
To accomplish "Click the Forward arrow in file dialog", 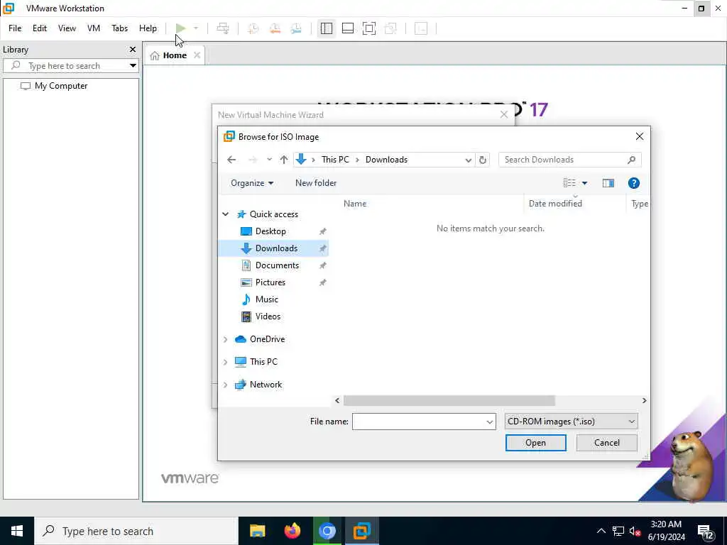I will (x=252, y=160).
